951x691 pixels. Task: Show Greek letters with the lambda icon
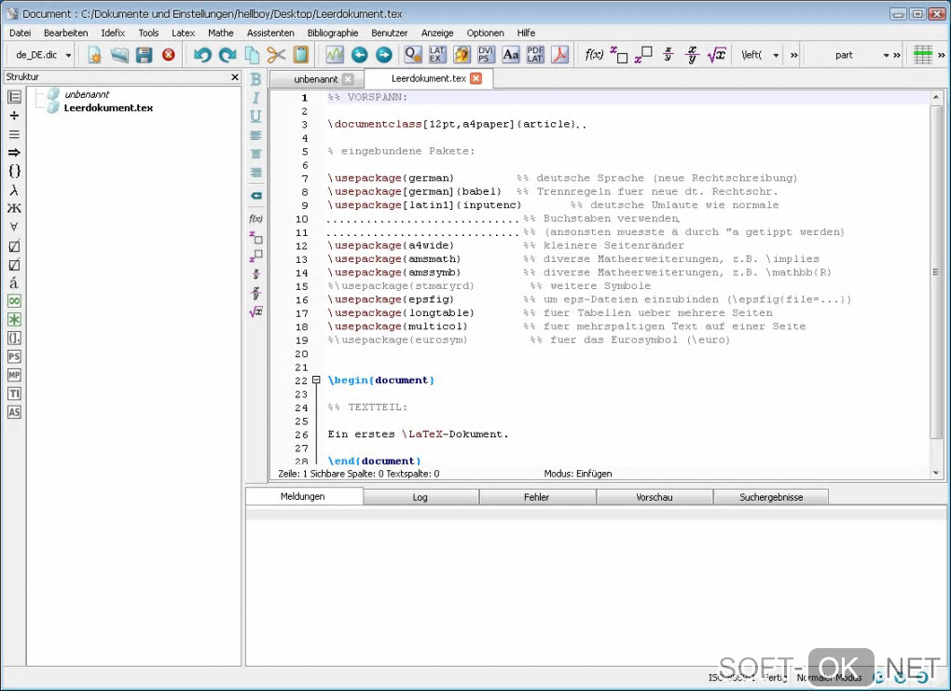click(x=14, y=189)
